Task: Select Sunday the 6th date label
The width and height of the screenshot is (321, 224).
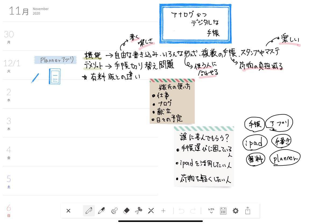Action: point(8,210)
